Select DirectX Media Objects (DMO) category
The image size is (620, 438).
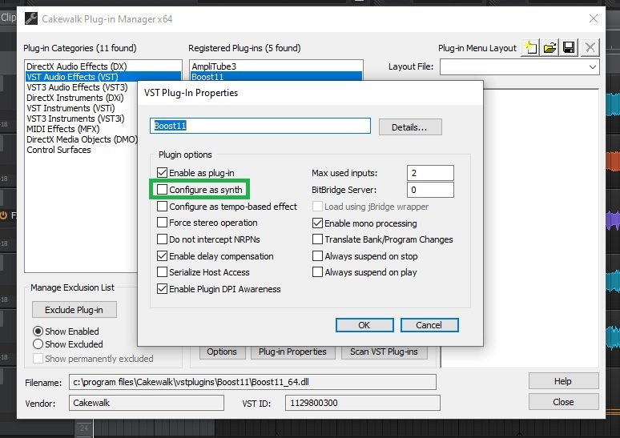click(x=82, y=139)
